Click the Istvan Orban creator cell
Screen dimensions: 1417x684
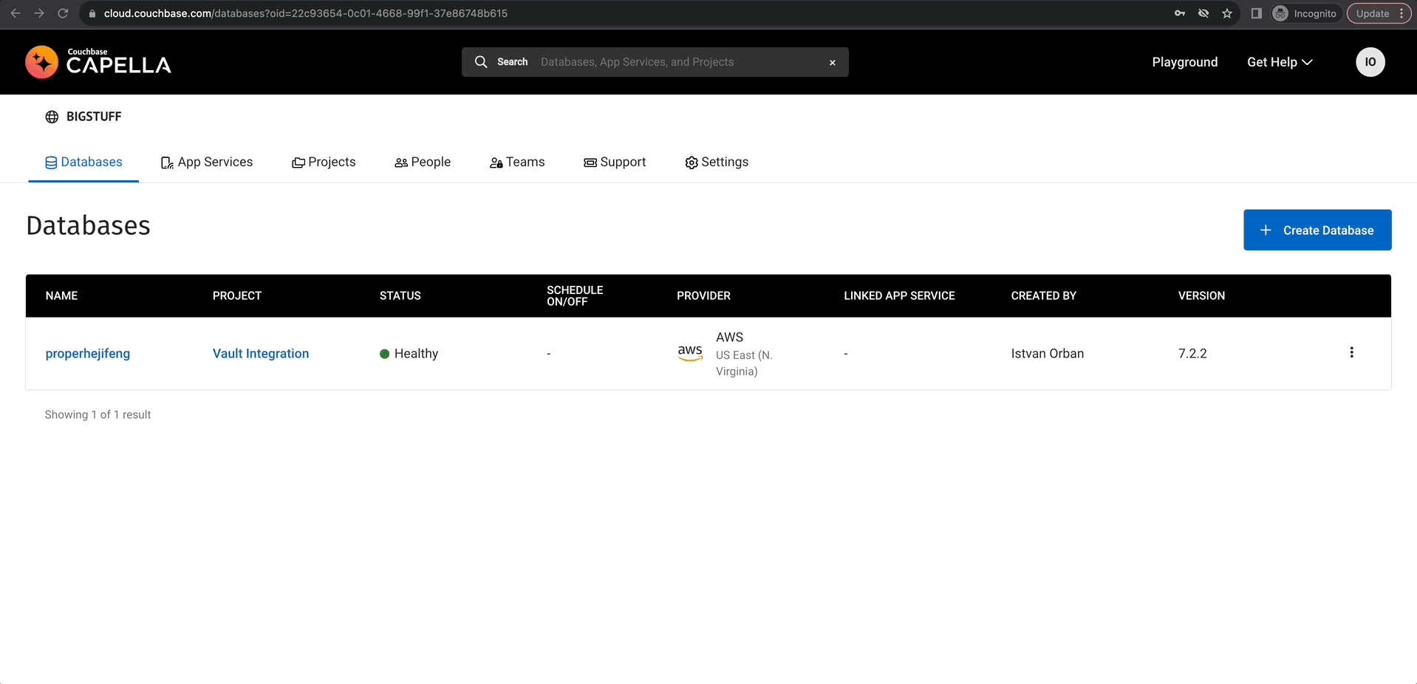point(1047,353)
